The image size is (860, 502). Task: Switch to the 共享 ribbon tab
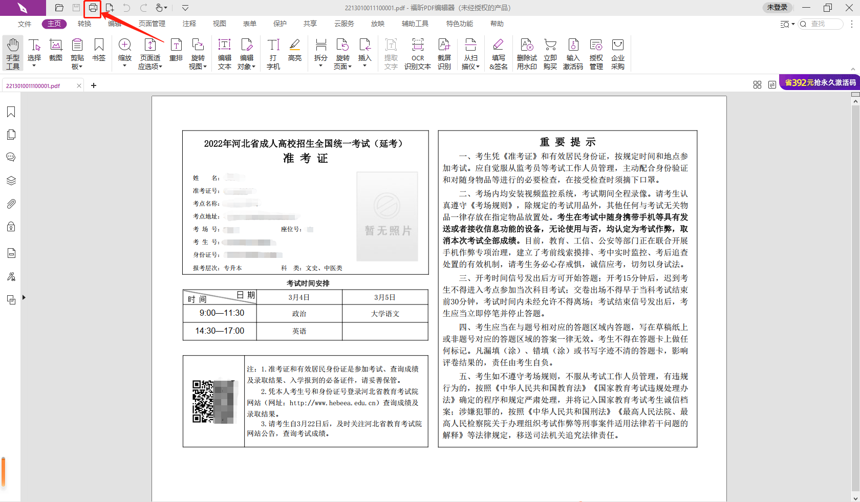310,24
